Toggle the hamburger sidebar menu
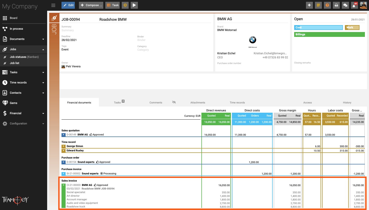The height and width of the screenshot is (210, 369). coord(53,5)
